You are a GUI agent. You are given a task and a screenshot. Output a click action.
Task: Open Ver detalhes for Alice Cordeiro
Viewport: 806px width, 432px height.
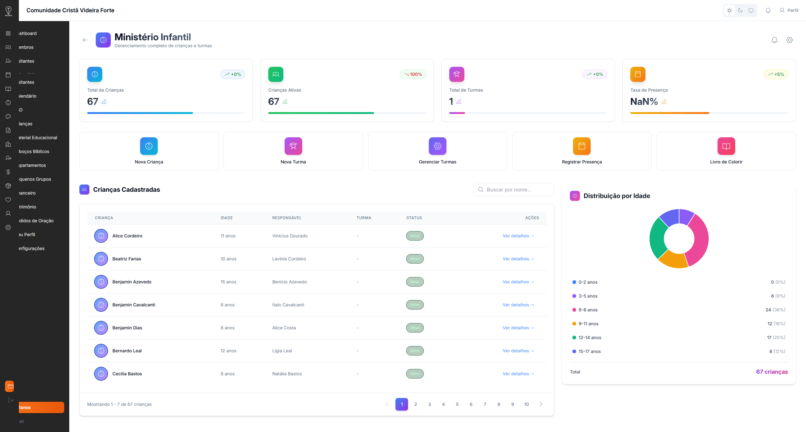[518, 236]
